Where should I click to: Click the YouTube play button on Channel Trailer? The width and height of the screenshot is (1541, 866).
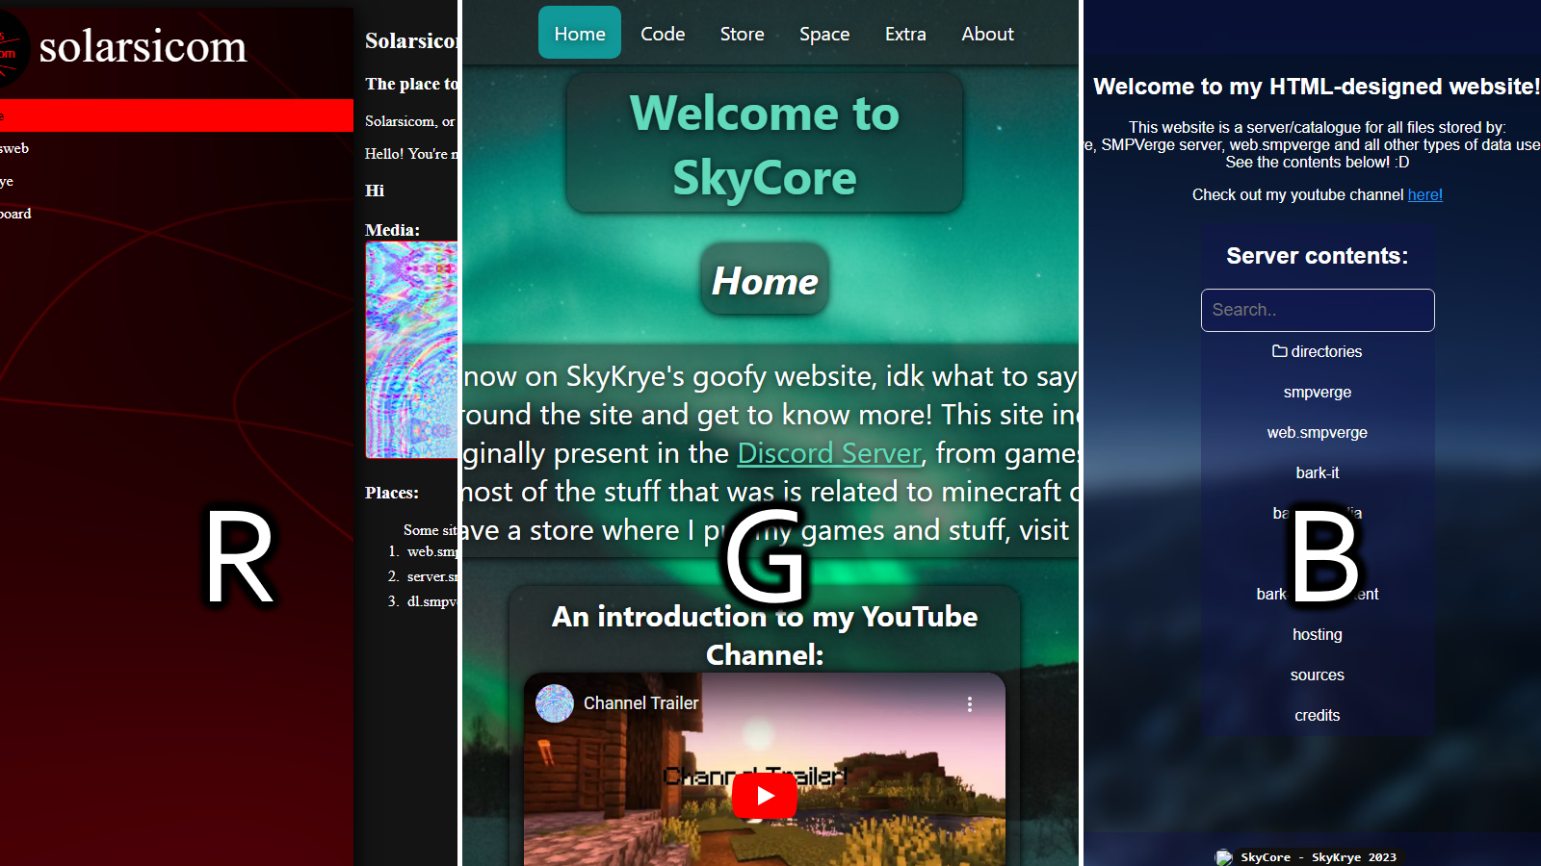tap(765, 796)
